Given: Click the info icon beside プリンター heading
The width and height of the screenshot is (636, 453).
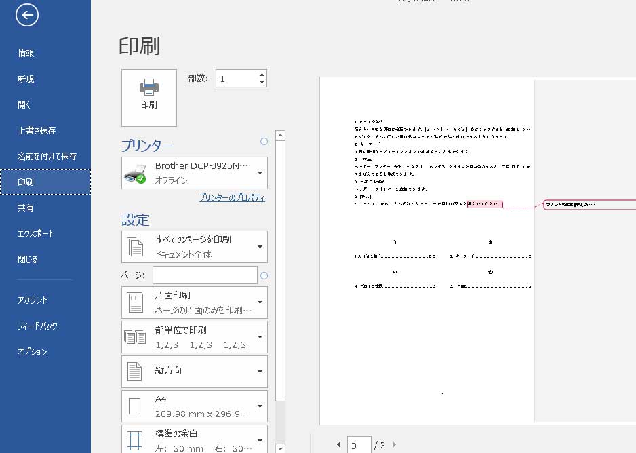Looking at the screenshot, I should [264, 142].
